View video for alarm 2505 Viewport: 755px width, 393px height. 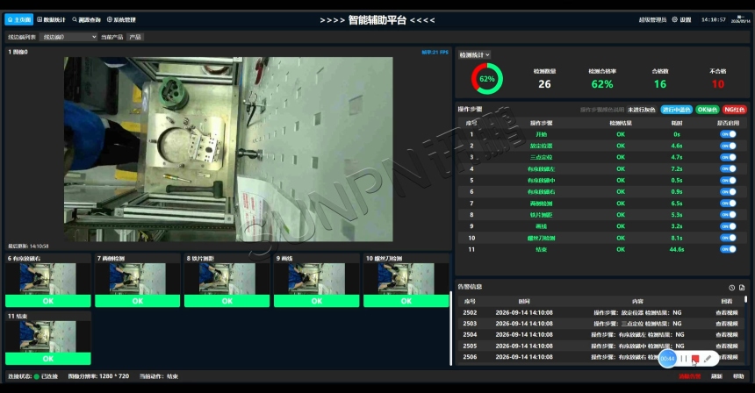pyautogui.click(x=727, y=346)
